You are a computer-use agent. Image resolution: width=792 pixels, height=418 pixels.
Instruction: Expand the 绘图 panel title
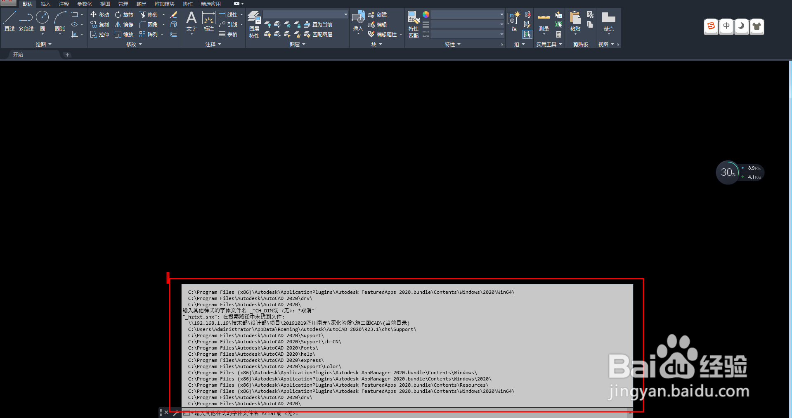(43, 44)
